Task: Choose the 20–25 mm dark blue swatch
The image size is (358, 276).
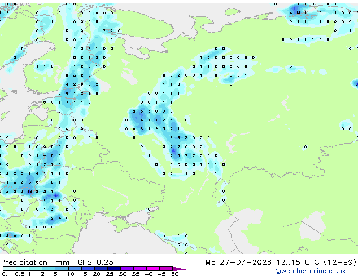Action: pos(101,269)
